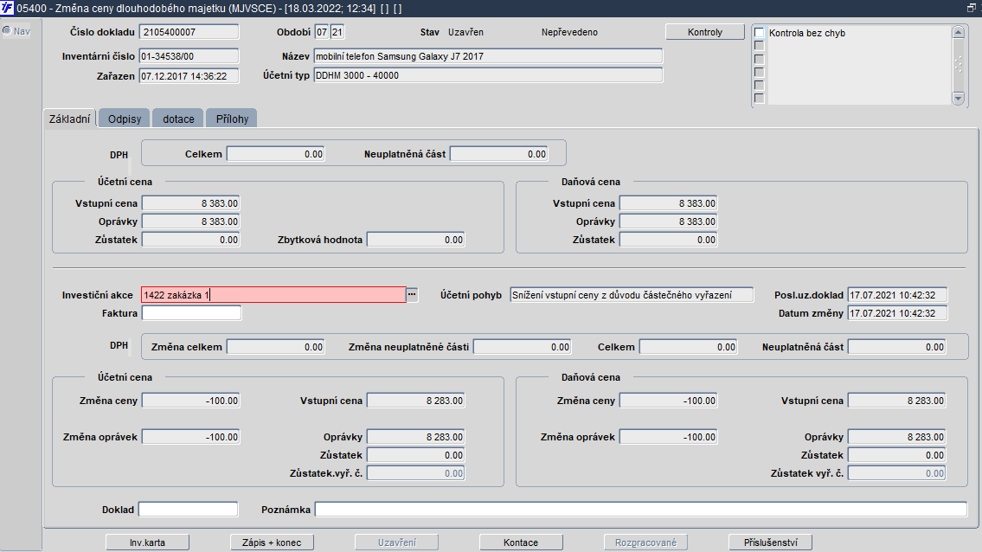Click into the Faktura input field
The image size is (982, 552).
click(191, 313)
